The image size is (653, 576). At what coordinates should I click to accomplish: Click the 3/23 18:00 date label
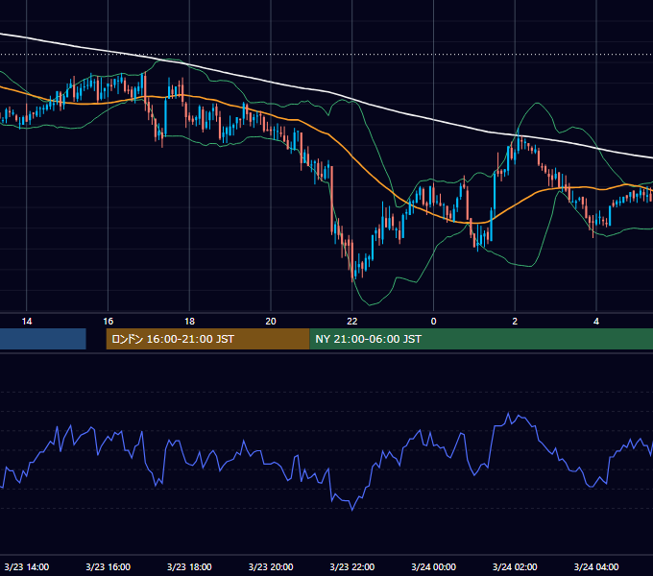(189, 566)
